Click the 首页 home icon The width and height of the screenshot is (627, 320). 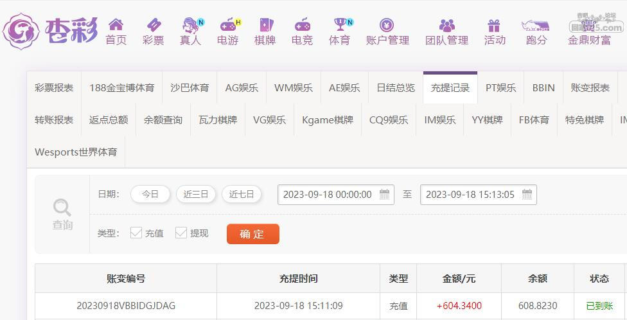click(116, 25)
